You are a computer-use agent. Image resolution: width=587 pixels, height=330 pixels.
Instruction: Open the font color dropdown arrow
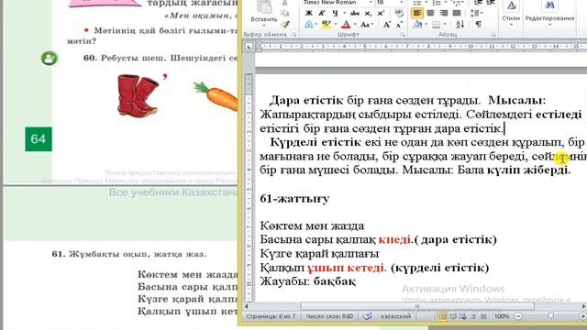[355, 25]
